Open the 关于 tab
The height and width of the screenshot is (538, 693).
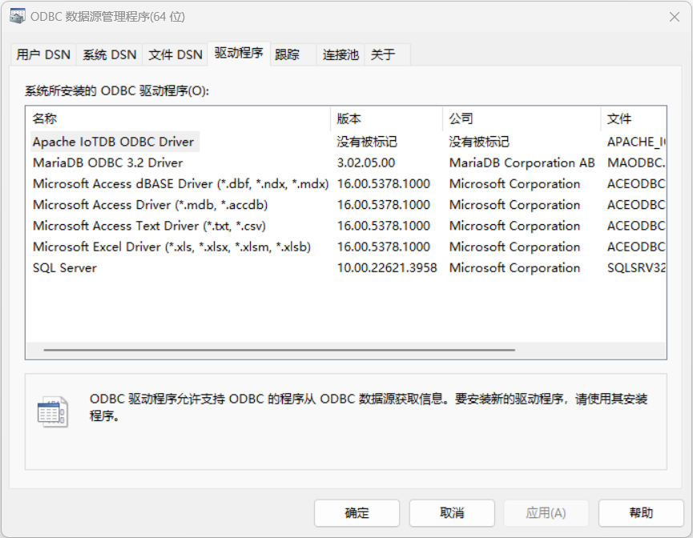tap(383, 54)
